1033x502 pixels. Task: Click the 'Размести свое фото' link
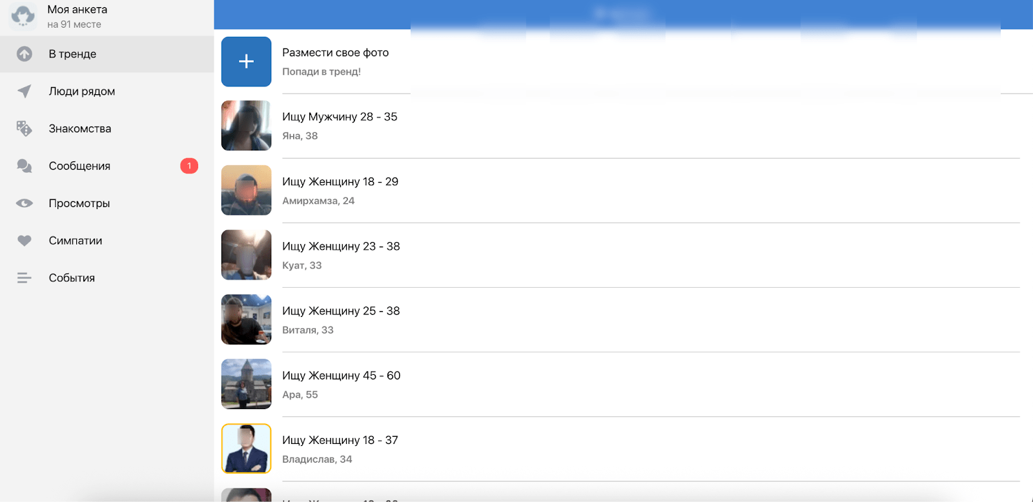pyautogui.click(x=335, y=53)
